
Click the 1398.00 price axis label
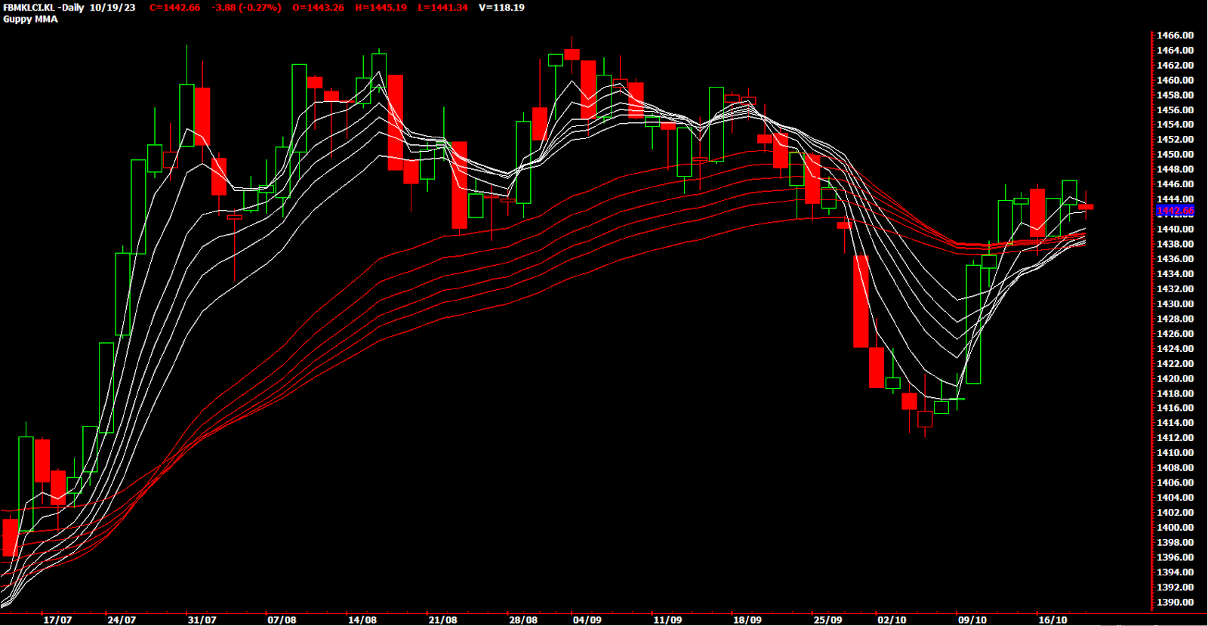pos(1175,542)
